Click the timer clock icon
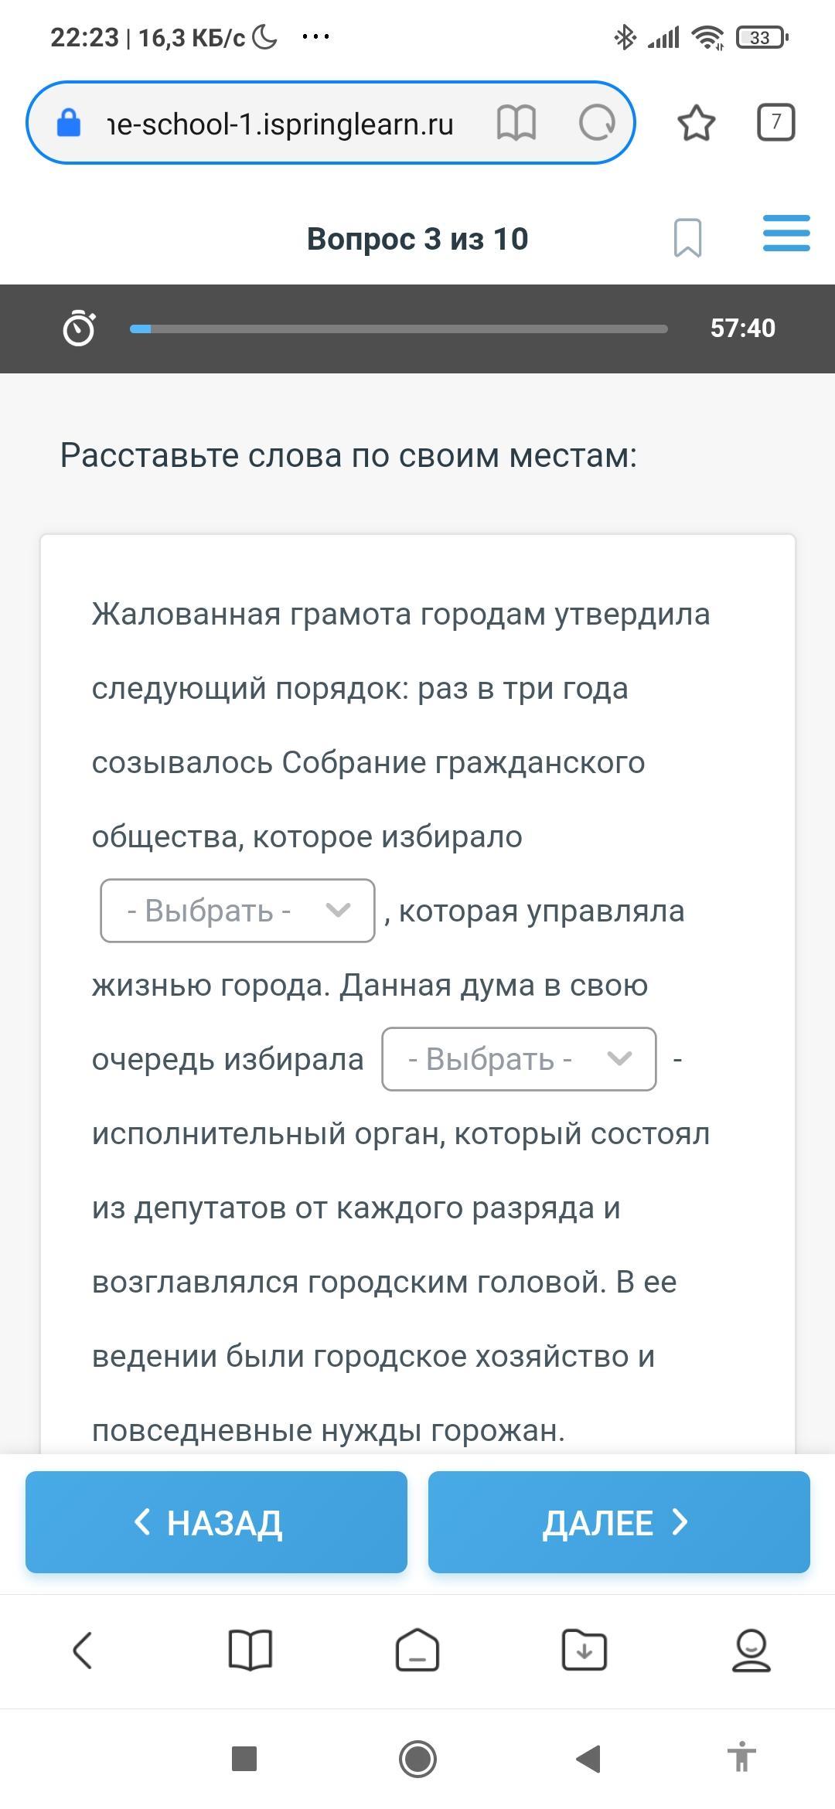Image resolution: width=835 pixels, height=1809 pixels. tap(79, 328)
